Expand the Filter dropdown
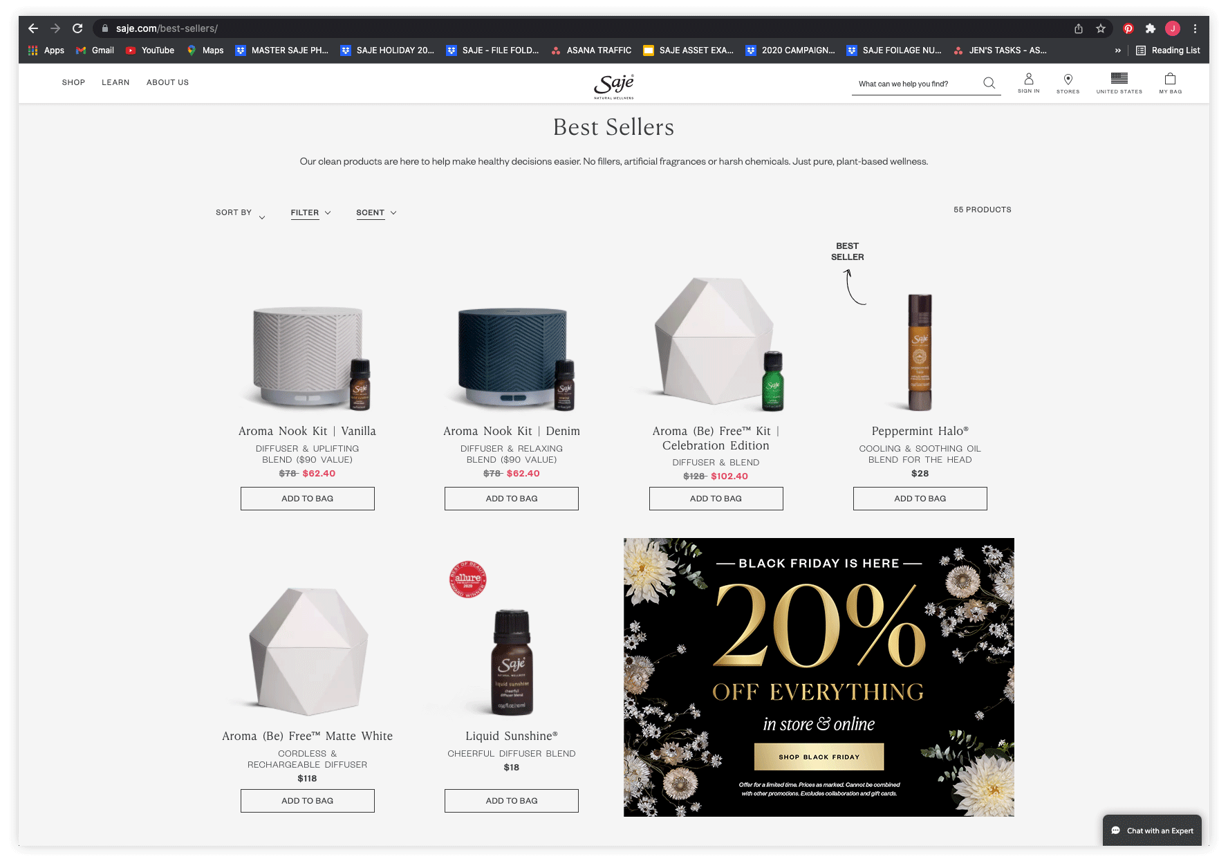 (x=310, y=213)
